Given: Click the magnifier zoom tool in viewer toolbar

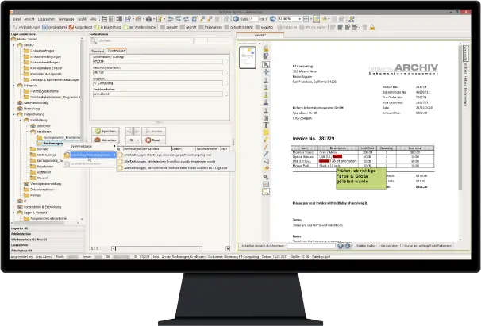Looking at the screenshot, I should point(266,192).
